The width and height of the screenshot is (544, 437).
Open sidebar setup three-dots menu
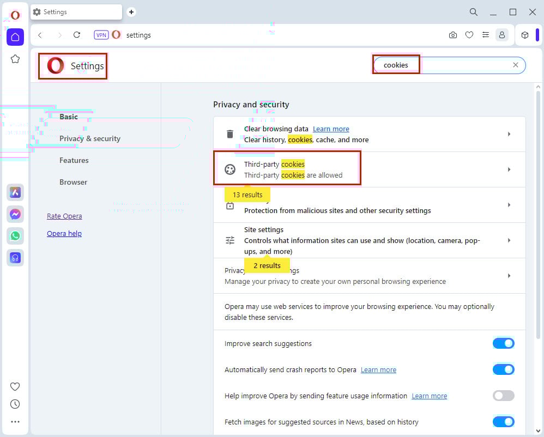click(15, 422)
